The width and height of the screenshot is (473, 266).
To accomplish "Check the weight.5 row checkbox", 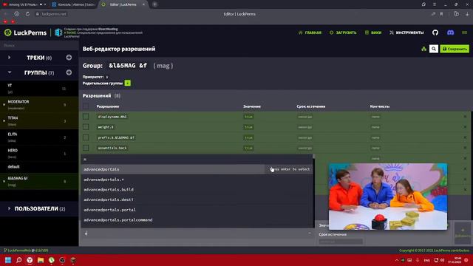I will pos(86,127).
